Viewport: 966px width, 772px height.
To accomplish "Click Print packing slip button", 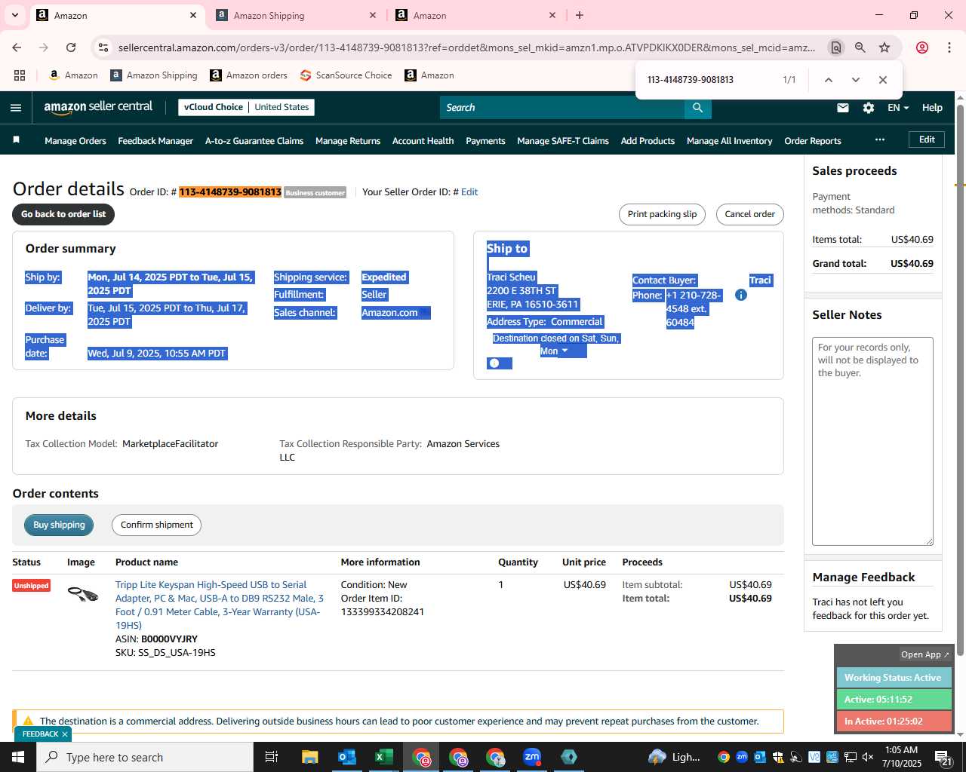I will (x=662, y=214).
